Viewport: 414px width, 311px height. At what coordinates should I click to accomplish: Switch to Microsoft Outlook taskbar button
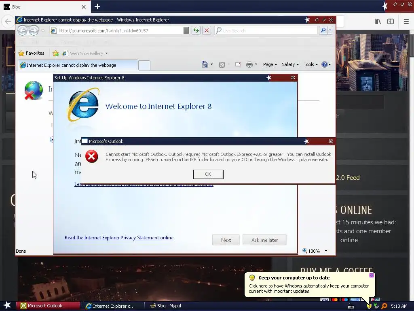48,306
